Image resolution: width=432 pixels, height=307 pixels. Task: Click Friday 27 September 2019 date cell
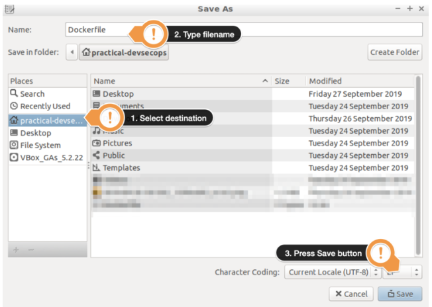[x=355, y=94]
